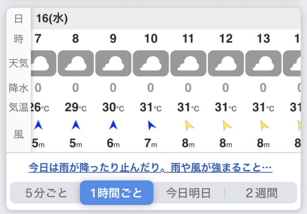Select the cloudy icon for 13 o'clock
This screenshot has height=214, width=307.
point(263,63)
